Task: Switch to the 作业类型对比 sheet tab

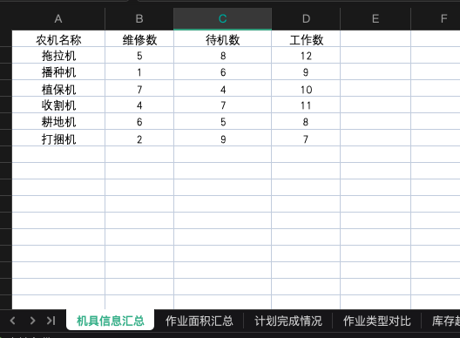Action: coord(377,321)
